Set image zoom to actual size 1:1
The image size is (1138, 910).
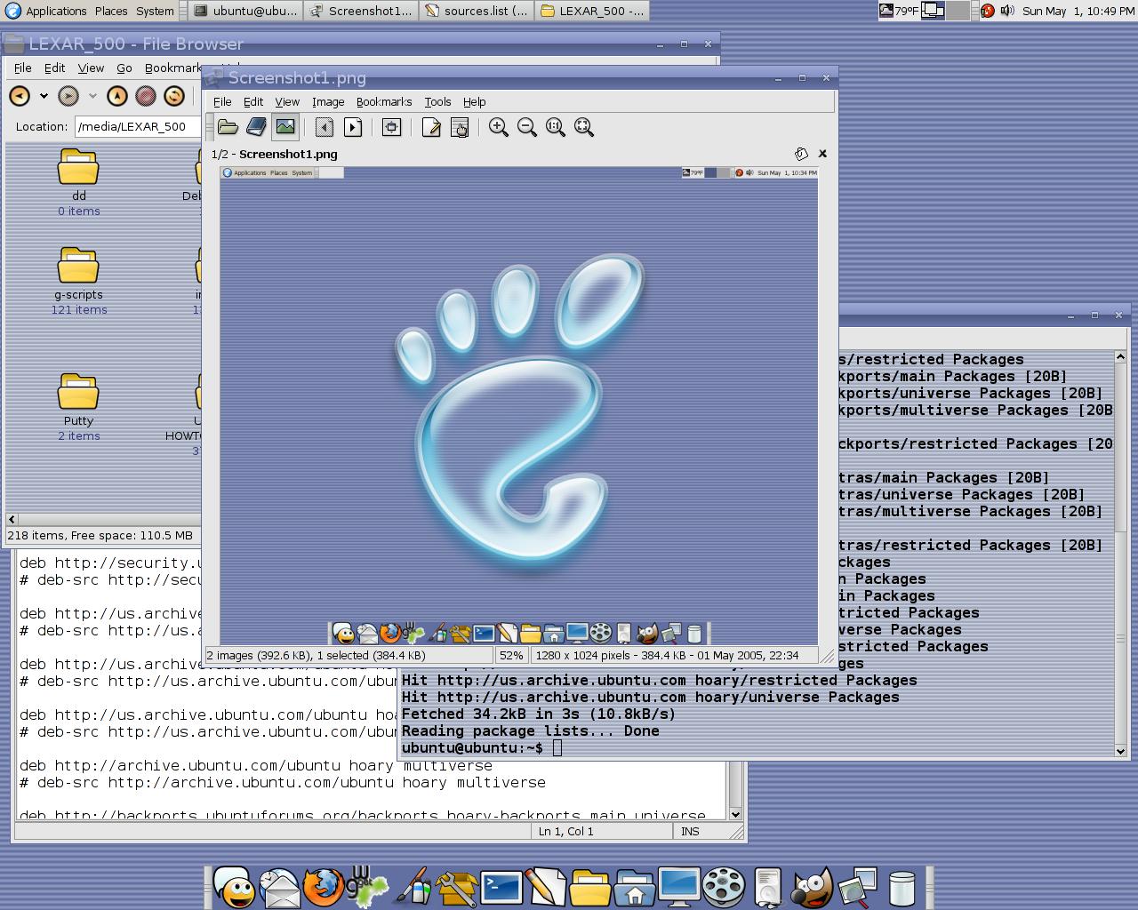(x=556, y=127)
